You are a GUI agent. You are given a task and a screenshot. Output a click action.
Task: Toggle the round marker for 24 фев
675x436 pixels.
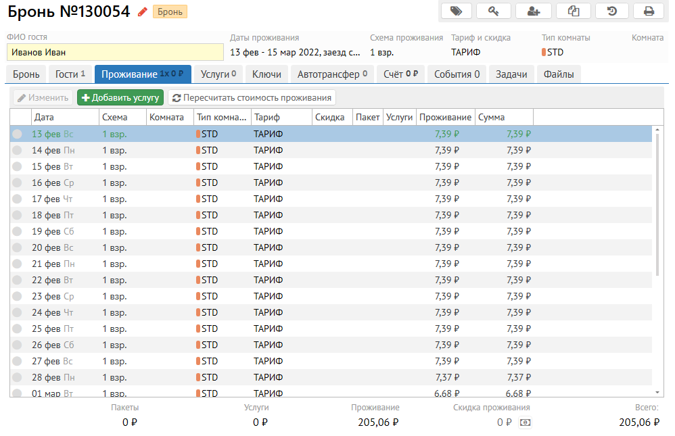pyautogui.click(x=17, y=312)
